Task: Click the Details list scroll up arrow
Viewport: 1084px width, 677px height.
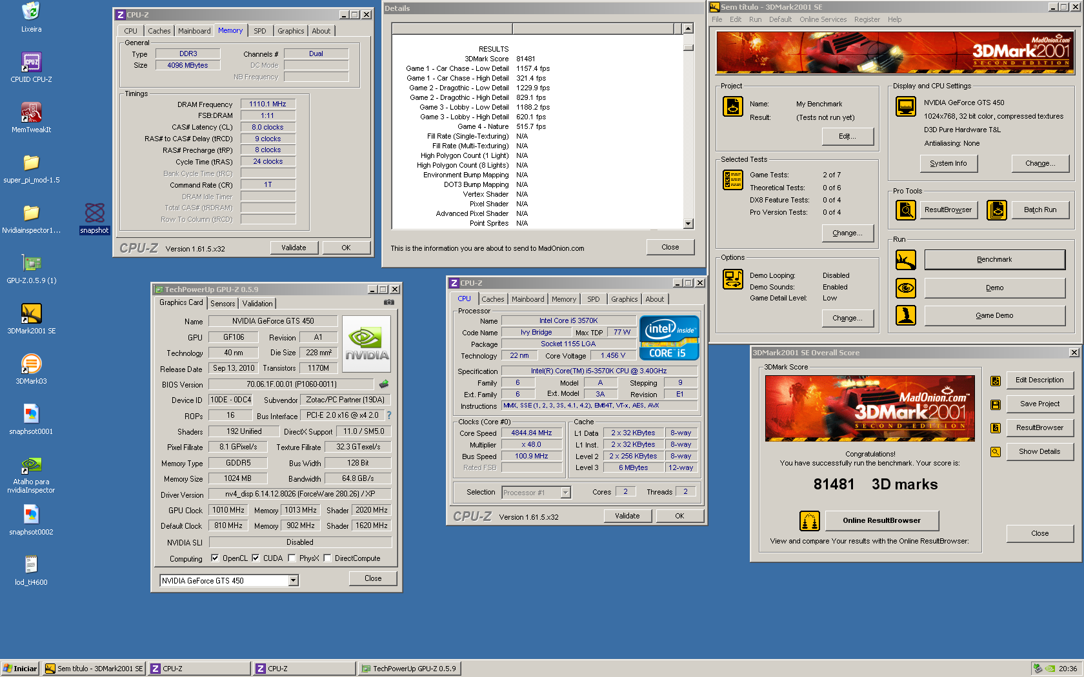Action: (x=688, y=28)
